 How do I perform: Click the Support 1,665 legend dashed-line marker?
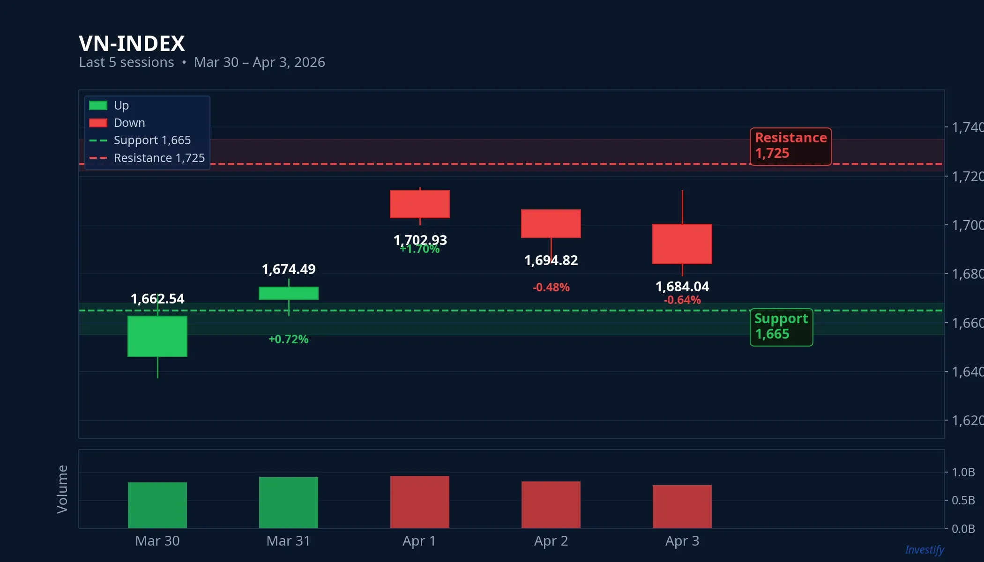click(x=98, y=140)
